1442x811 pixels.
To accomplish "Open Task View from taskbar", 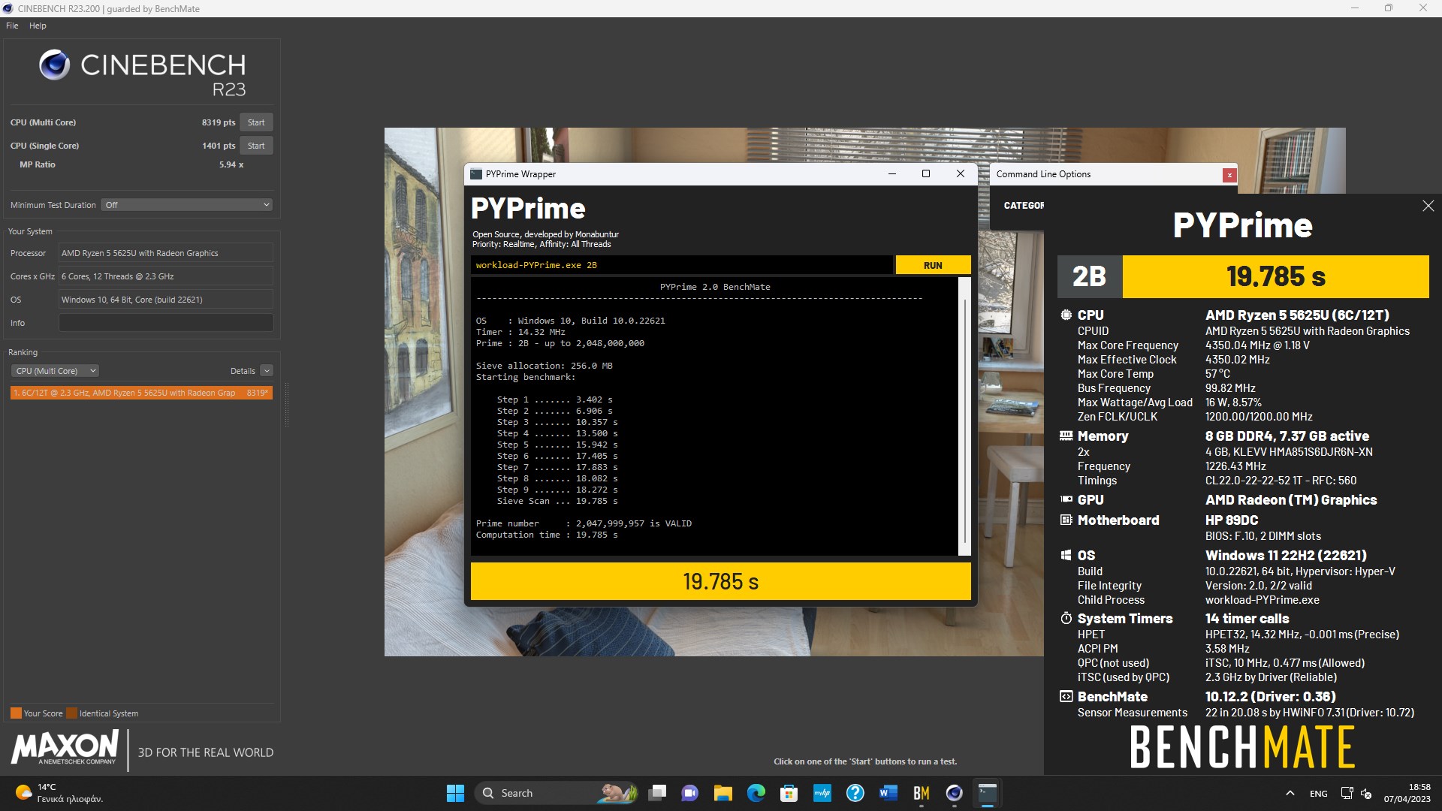I will point(658,793).
